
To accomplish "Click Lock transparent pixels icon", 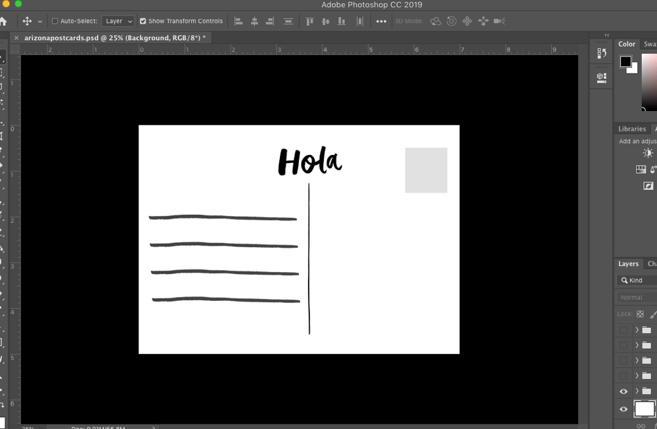I will pos(640,314).
